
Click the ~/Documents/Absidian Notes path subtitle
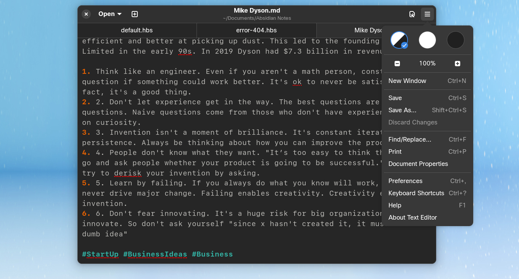coord(257,18)
